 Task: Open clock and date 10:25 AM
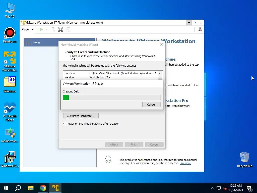pyautogui.click(x=235, y=188)
